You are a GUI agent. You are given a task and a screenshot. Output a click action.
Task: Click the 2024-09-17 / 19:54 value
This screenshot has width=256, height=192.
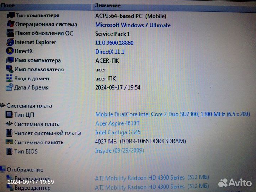click(118, 87)
